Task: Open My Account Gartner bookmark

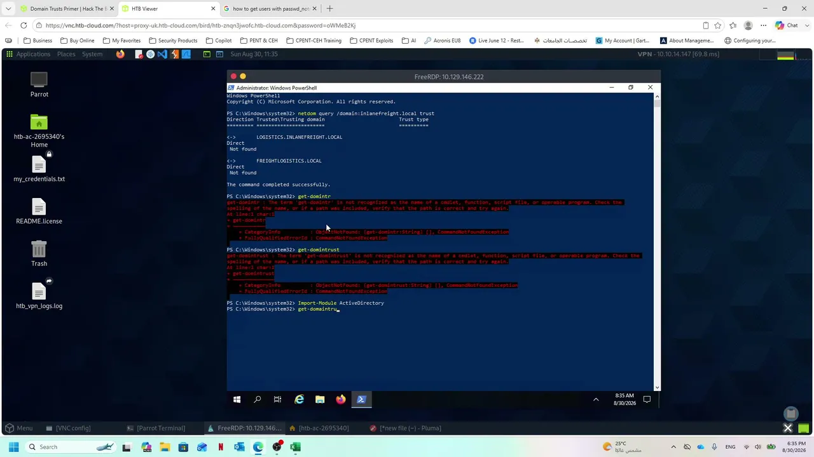Action: [623, 41]
